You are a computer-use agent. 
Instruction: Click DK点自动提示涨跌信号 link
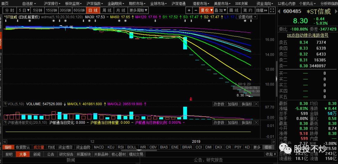tap(308, 35)
